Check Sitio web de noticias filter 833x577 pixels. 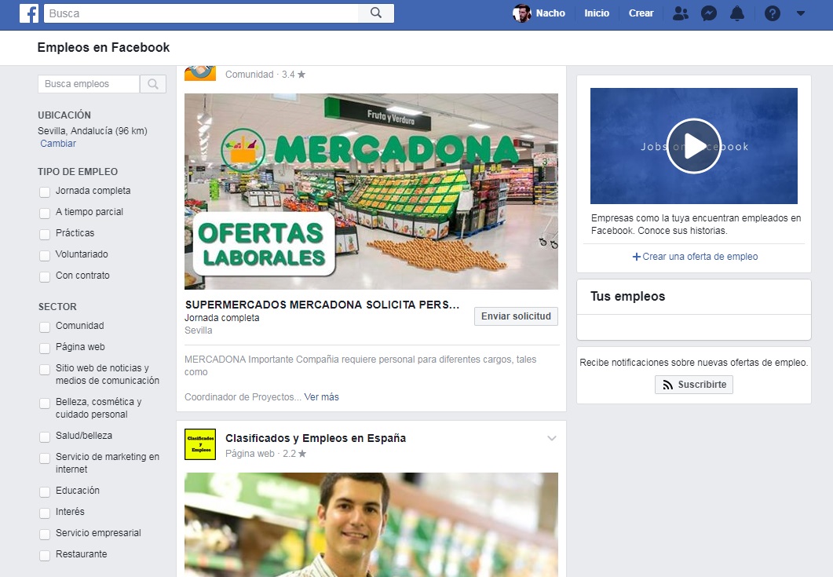[x=45, y=369]
